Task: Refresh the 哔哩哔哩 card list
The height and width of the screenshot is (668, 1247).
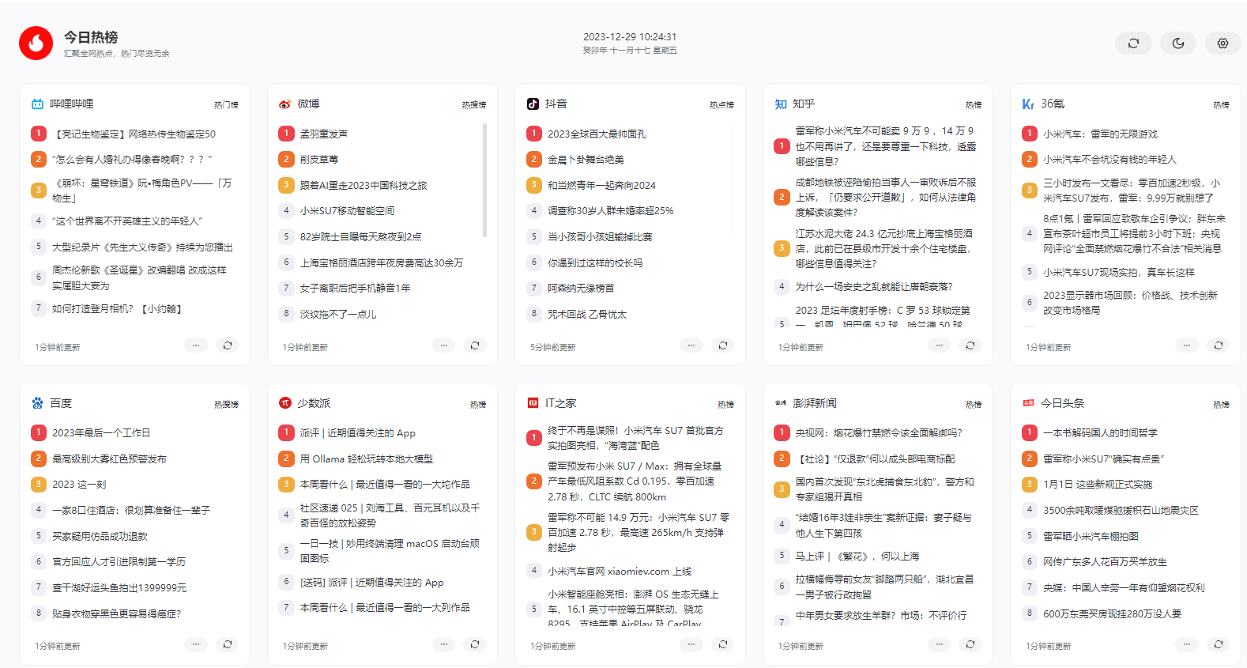Action: tap(228, 345)
